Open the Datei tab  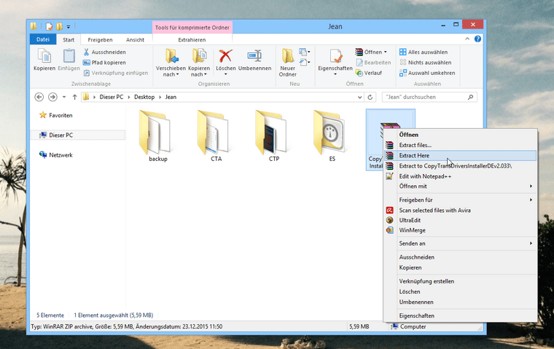[x=43, y=39]
